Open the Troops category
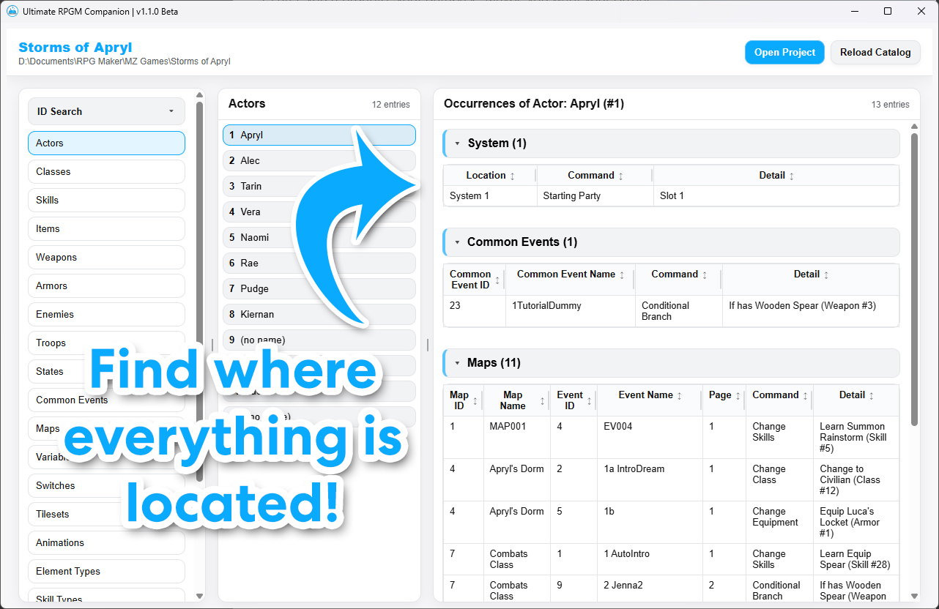 click(106, 343)
